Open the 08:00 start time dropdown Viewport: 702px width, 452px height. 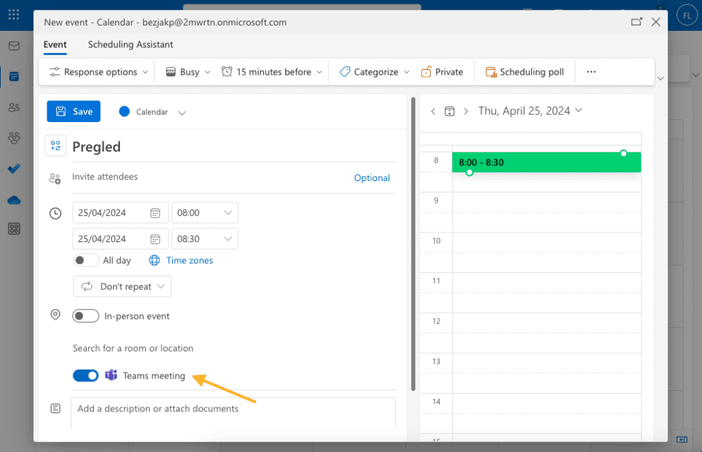(x=204, y=213)
